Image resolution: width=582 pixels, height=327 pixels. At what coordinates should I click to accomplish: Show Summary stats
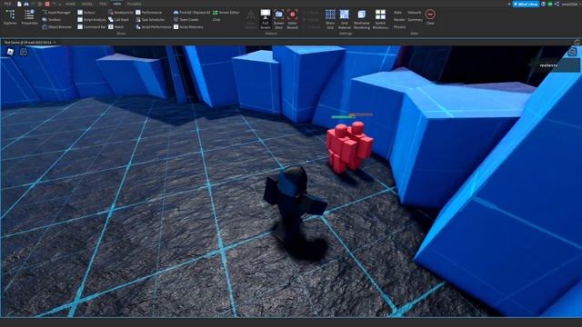[x=415, y=20]
